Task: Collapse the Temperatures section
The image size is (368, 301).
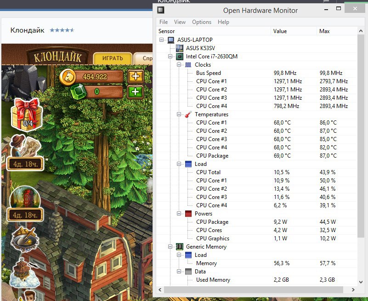Action: [179, 114]
